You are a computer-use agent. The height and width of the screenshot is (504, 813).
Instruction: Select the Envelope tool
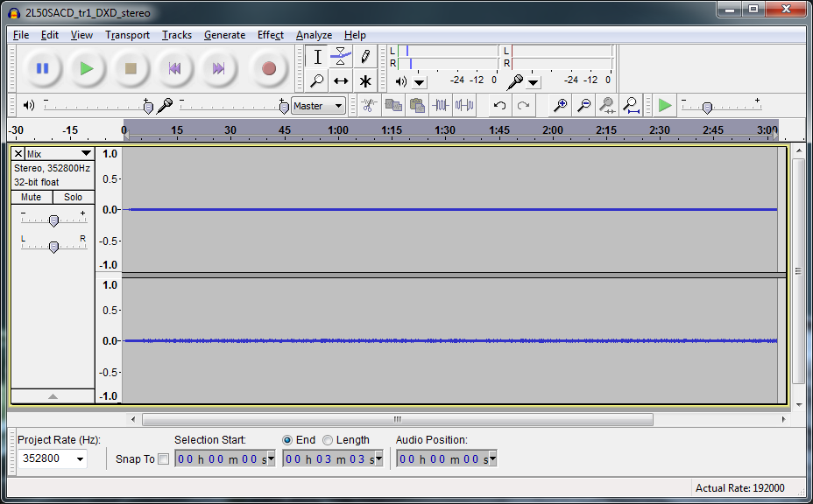tap(341, 57)
